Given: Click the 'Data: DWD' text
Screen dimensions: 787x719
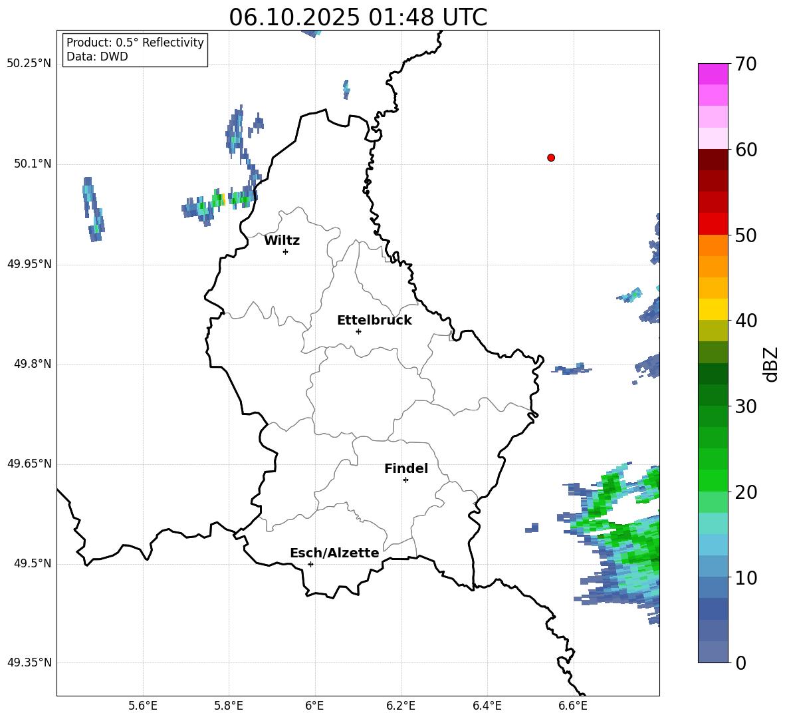Looking at the screenshot, I should (97, 57).
